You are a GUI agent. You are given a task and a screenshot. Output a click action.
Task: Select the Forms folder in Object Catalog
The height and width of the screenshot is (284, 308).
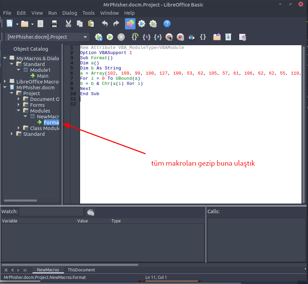(x=37, y=105)
